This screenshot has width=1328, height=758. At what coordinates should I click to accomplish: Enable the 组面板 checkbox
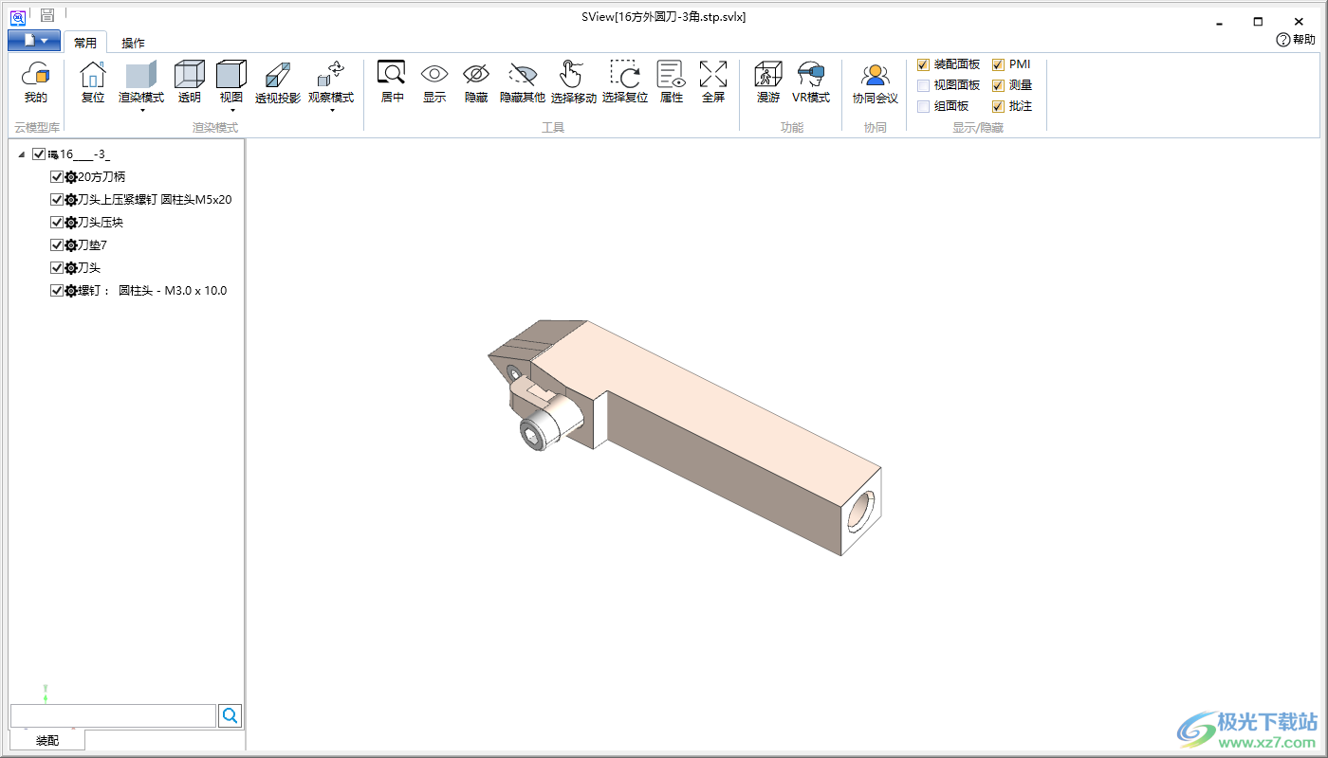pos(924,106)
